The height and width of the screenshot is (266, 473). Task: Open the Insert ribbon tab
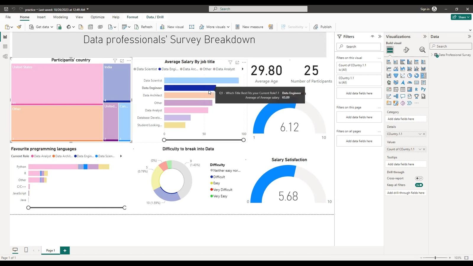tap(41, 17)
